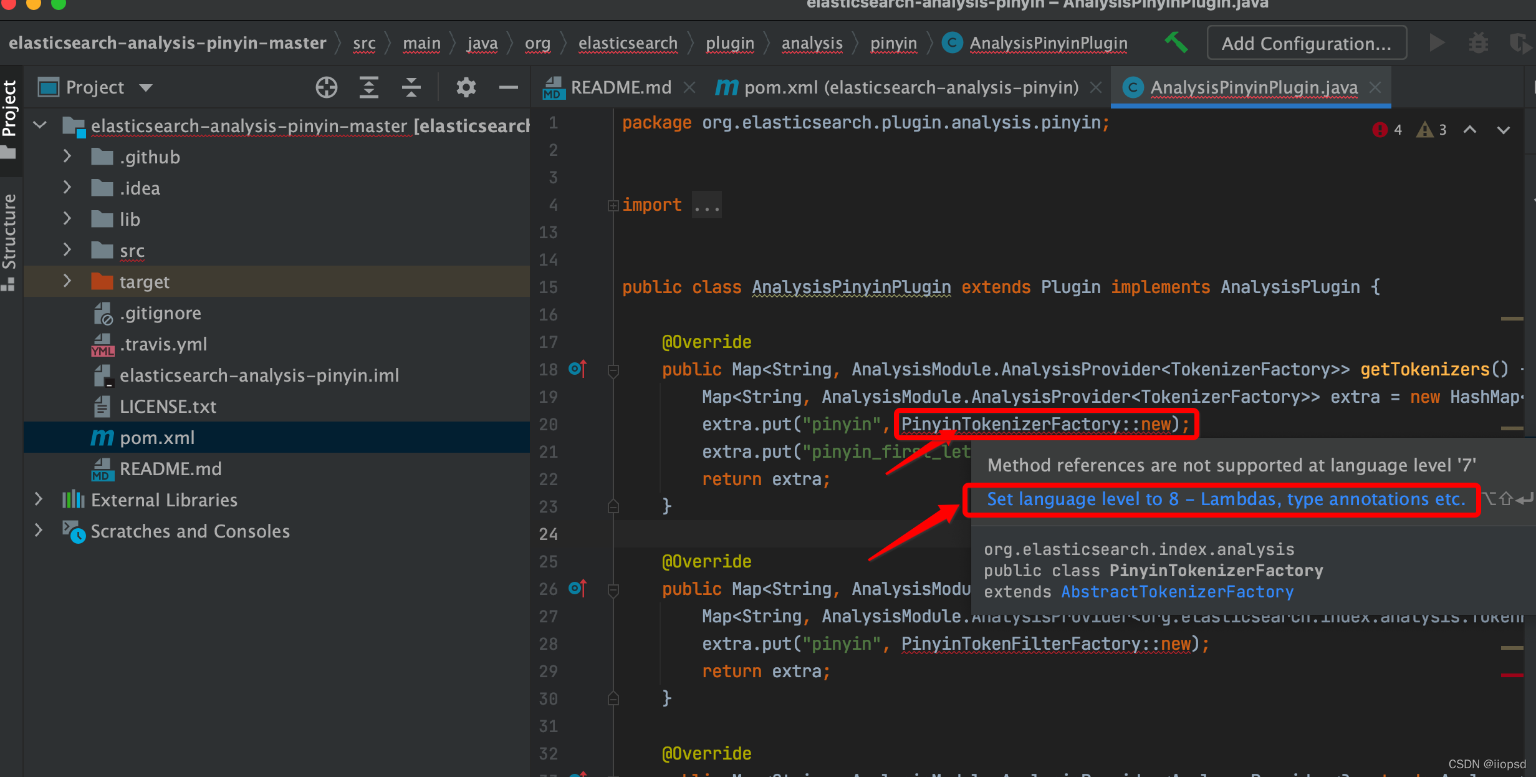Click the class icon in the breadcrumb bar
Screen dimensions: 1536x777
click(952, 43)
